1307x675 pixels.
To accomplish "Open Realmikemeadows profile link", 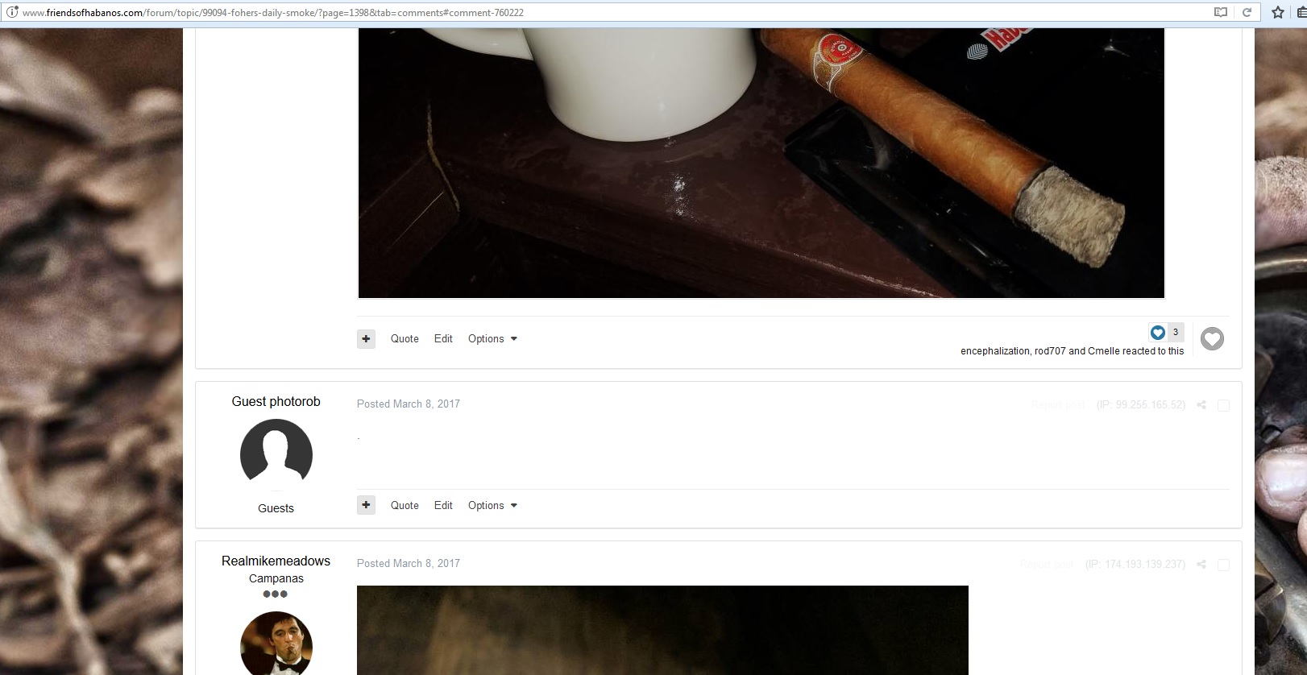I will 276,561.
